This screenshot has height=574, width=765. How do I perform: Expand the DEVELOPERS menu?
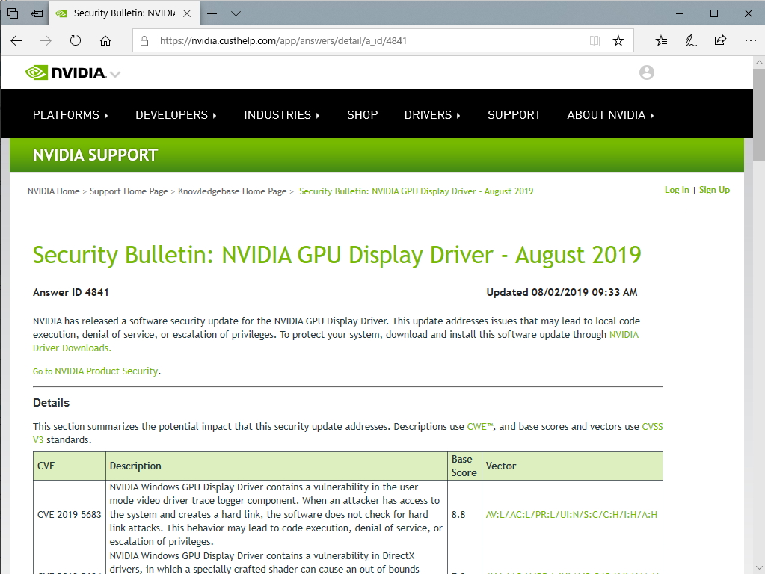point(176,115)
